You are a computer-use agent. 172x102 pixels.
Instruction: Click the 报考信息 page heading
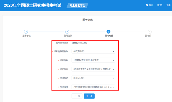pyautogui.click(x=87, y=20)
